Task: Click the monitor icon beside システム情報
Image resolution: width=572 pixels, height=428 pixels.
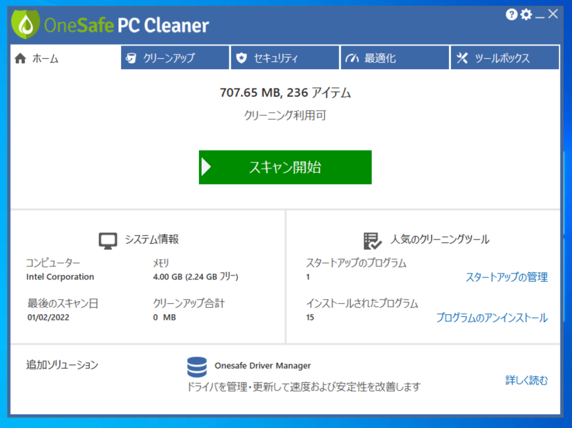Action: 108,241
